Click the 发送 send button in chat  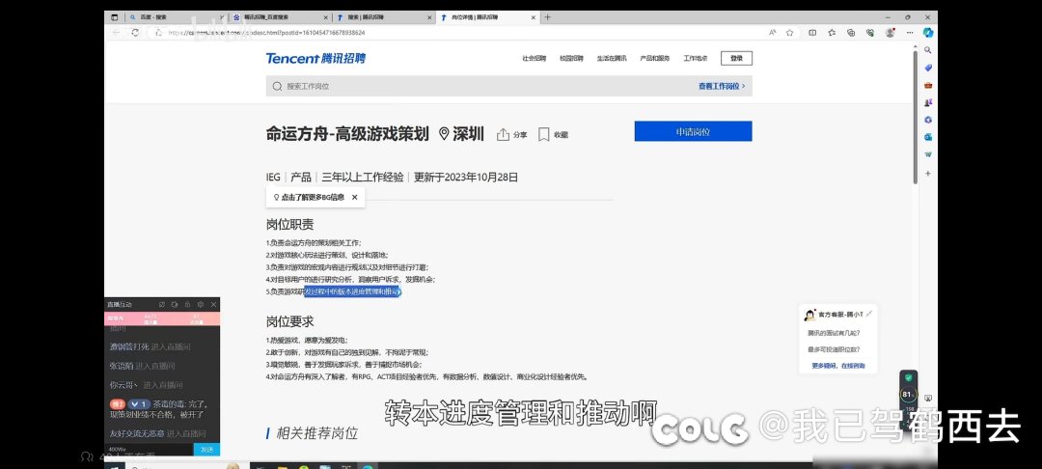click(x=206, y=450)
